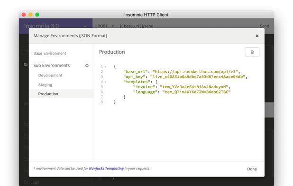This screenshot has width=293, height=186.
Task: Add a new sub environment
Action: (87, 66)
